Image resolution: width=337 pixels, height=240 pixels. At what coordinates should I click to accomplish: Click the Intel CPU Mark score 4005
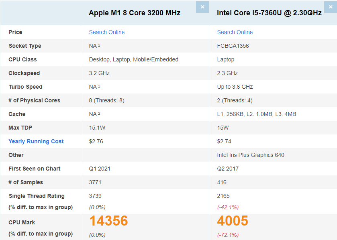coord(233,221)
